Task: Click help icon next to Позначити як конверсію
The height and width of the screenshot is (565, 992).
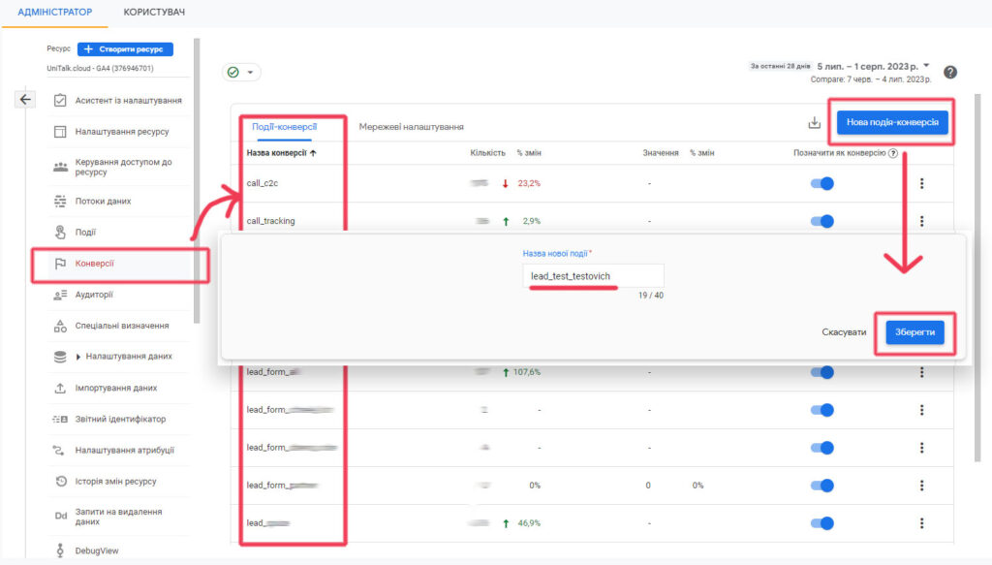Action: pos(892,153)
